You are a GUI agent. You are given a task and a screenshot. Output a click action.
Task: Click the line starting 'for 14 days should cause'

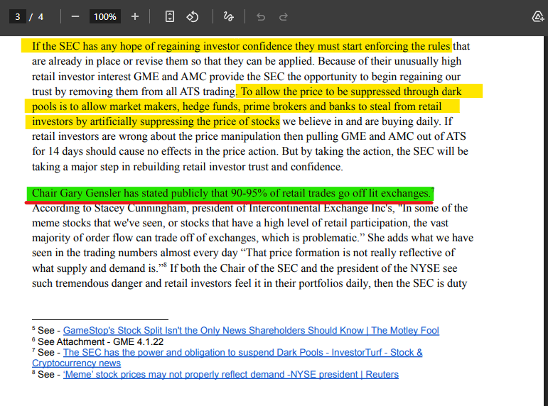coord(250,151)
